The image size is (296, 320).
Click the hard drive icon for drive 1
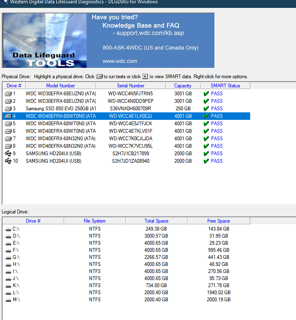[x=8, y=94]
